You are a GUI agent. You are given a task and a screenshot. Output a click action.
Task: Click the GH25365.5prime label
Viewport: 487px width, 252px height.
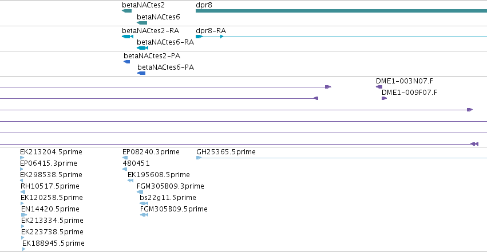(226, 152)
